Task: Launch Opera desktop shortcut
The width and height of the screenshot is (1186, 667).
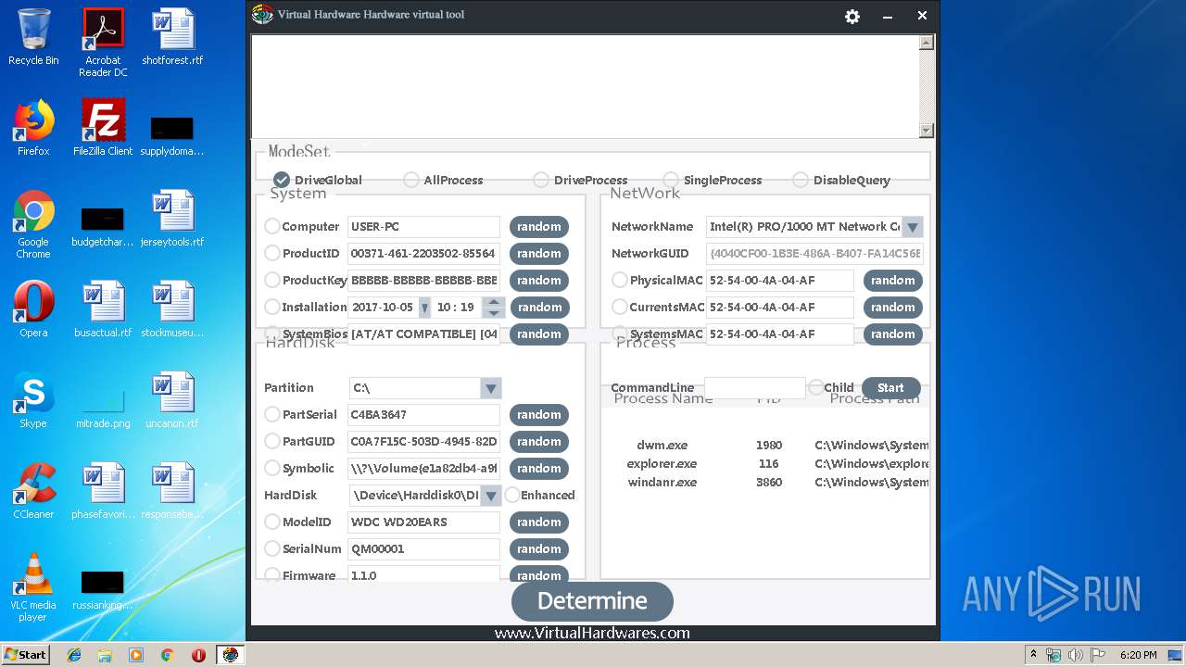Action: click(x=33, y=310)
